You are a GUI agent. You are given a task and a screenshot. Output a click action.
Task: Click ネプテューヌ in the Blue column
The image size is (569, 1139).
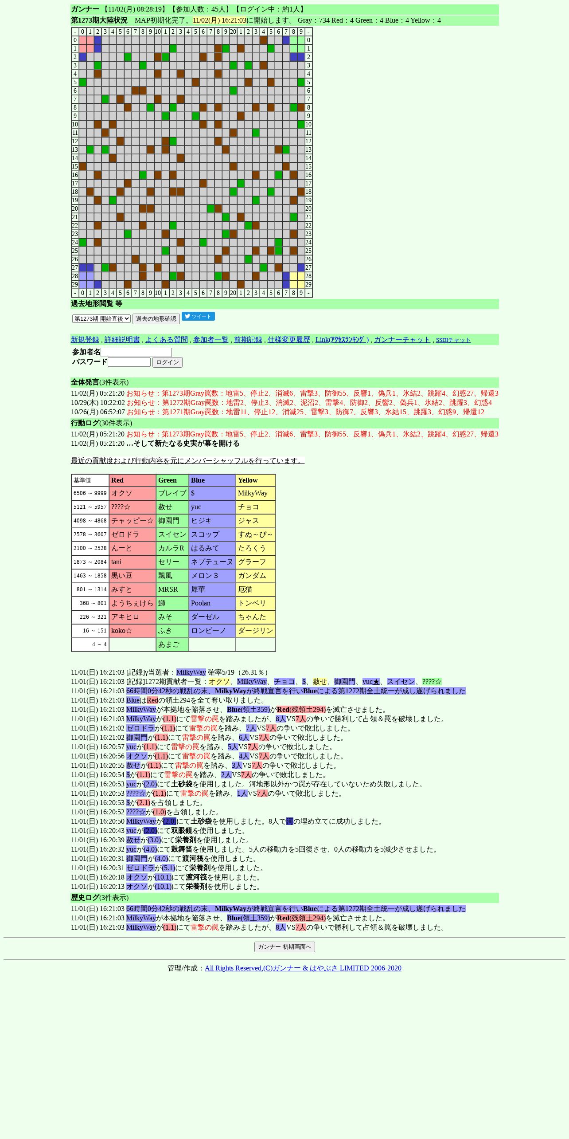[x=212, y=562]
